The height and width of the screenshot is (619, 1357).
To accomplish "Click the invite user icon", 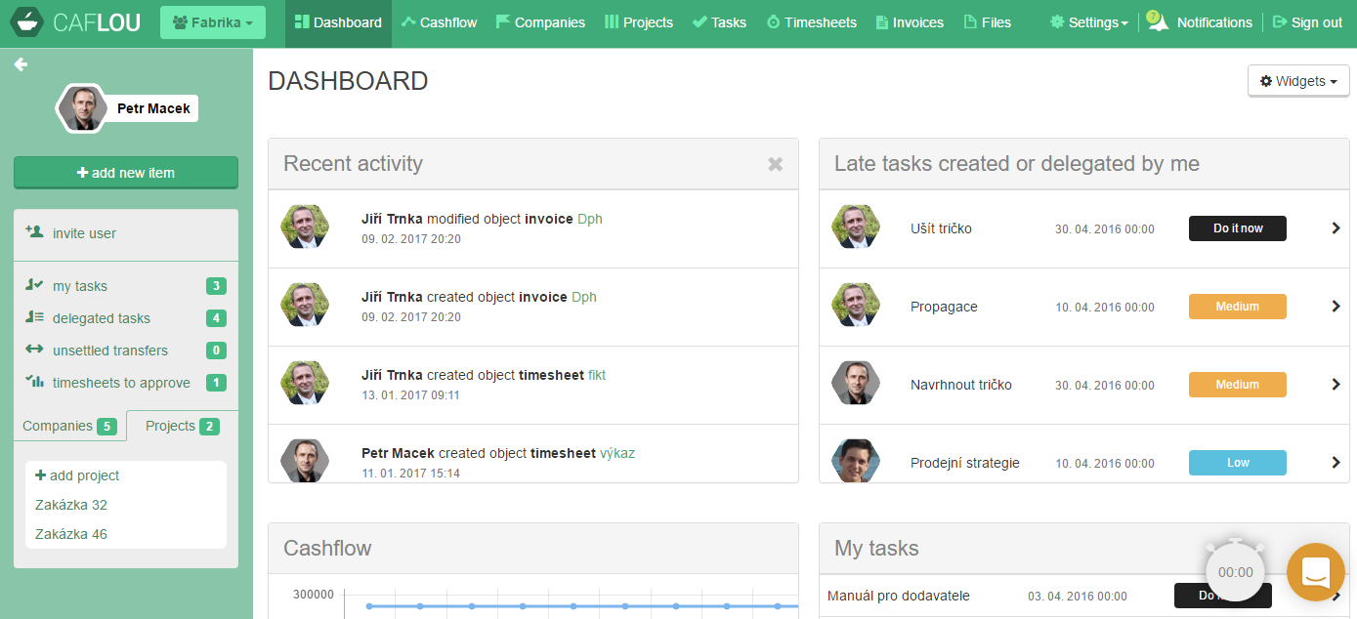I will [x=34, y=232].
